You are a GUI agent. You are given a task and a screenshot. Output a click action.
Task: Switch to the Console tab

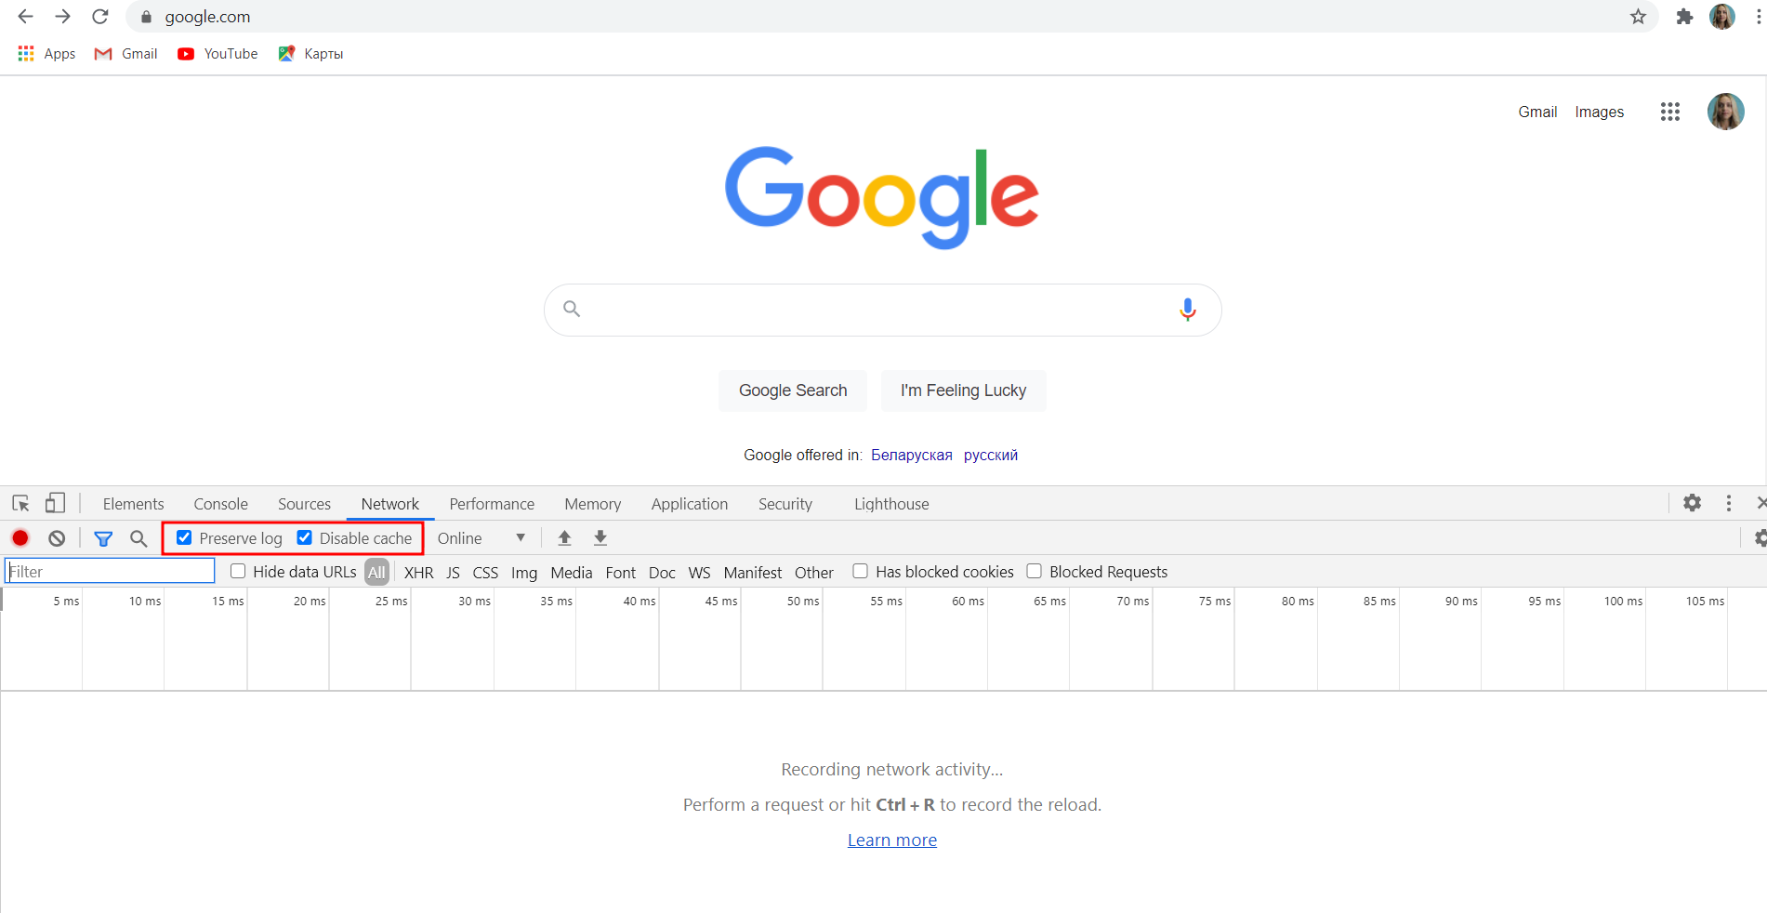220,504
